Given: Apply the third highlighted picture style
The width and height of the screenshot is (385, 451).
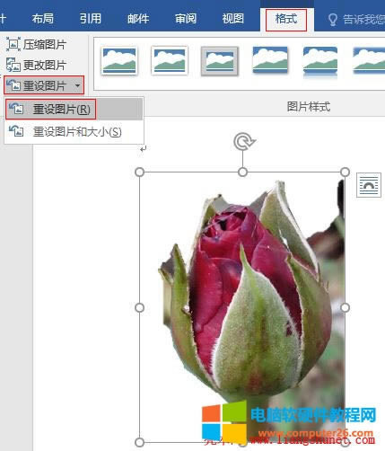Looking at the screenshot, I should coord(220,61).
